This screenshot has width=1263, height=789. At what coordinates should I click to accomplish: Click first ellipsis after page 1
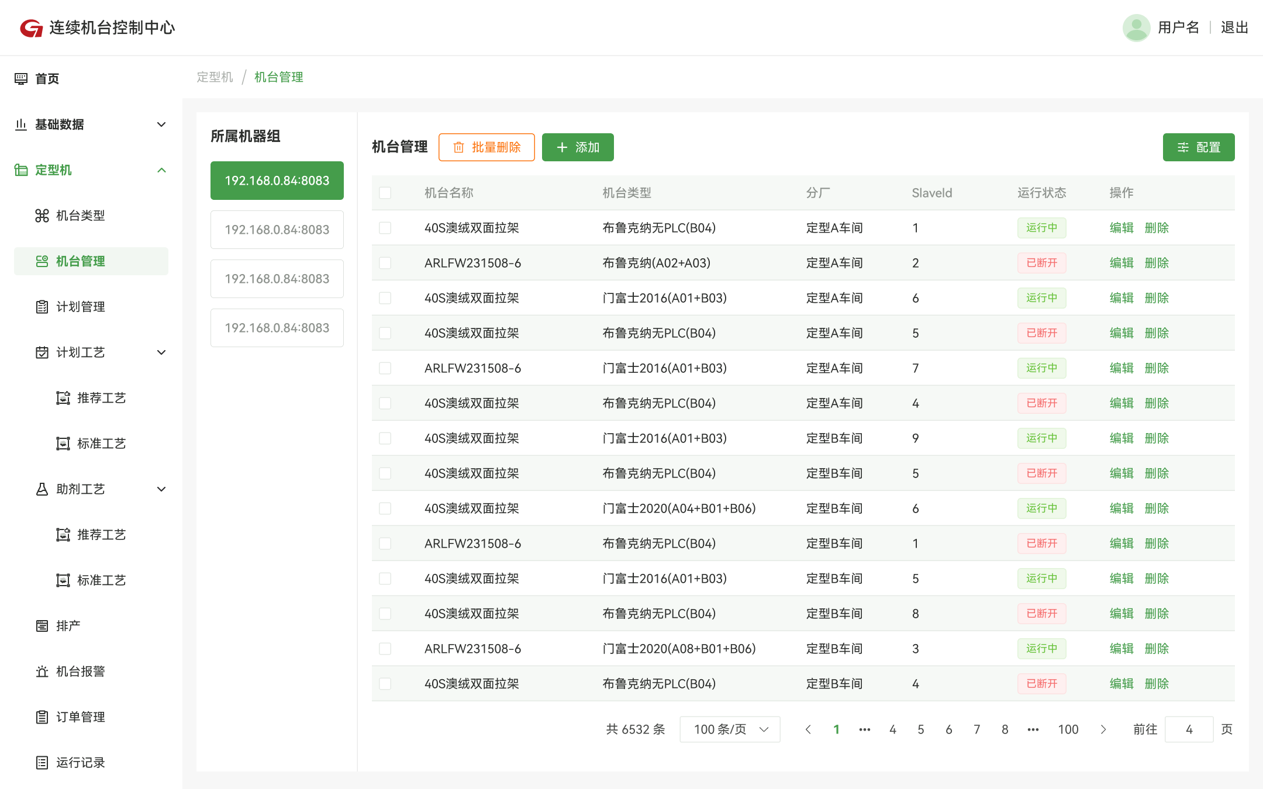pos(865,729)
